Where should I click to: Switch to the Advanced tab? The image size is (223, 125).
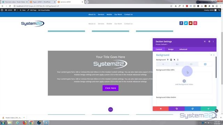183,49
